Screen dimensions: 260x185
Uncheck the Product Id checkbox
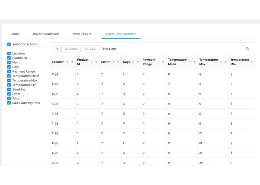click(9, 58)
